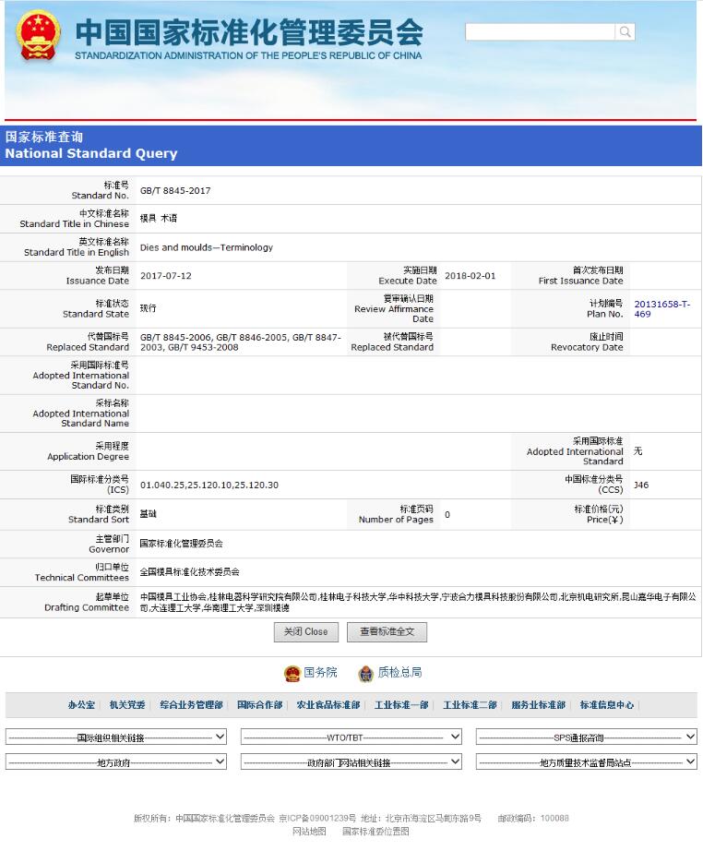The height and width of the screenshot is (851, 703).
Task: Go to 办公室 in navigation bar
Action: [x=81, y=705]
